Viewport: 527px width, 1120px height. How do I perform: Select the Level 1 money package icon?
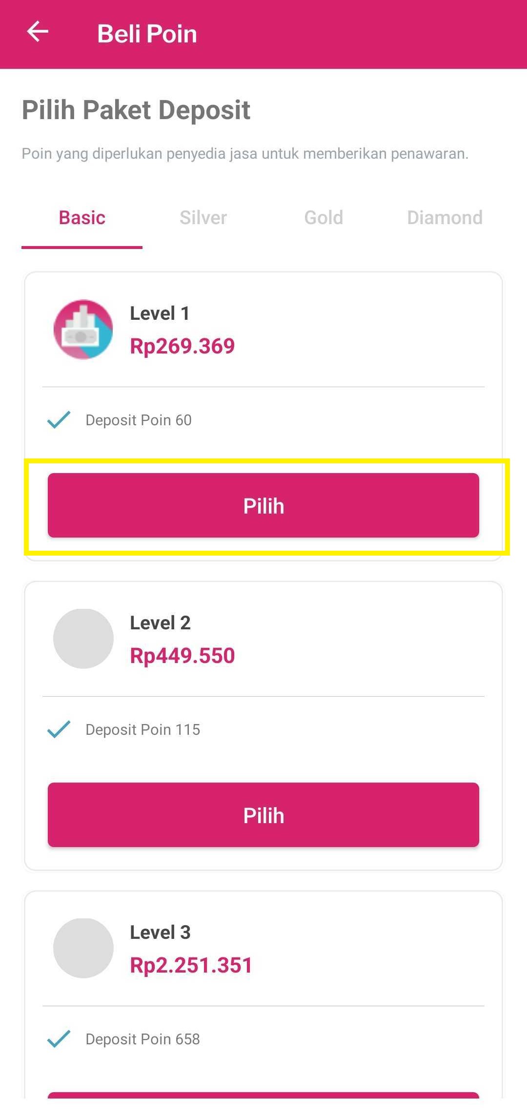(83, 329)
